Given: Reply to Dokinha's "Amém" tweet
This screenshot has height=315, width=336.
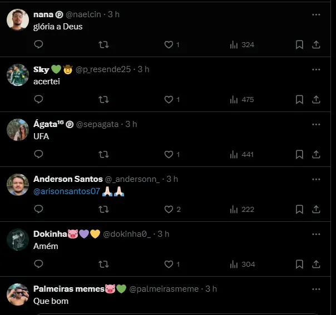Looking at the screenshot, I should point(38,264).
